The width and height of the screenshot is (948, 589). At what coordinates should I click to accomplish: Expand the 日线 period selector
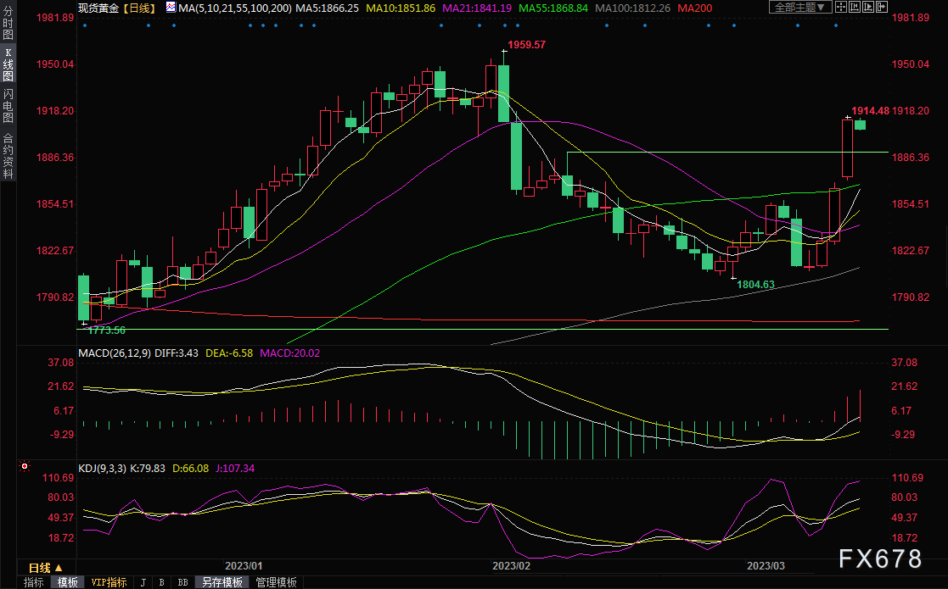point(46,568)
